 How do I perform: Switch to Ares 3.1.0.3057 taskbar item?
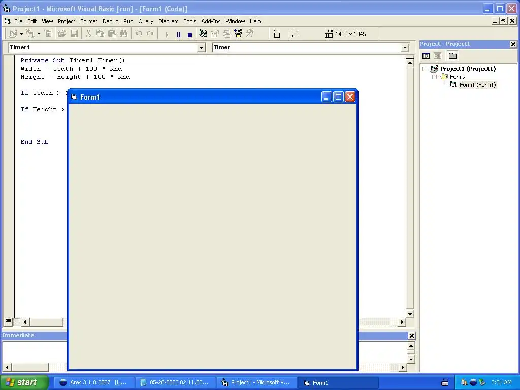(x=94, y=383)
